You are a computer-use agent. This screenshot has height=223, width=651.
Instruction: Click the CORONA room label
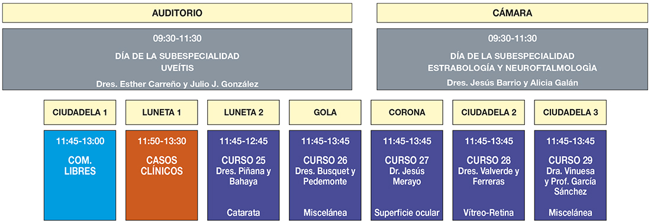pyautogui.click(x=407, y=112)
